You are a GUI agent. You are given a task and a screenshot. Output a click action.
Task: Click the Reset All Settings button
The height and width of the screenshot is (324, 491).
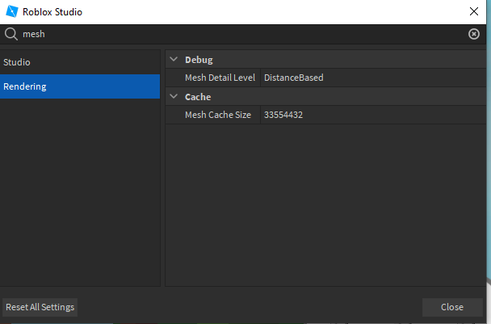coord(40,307)
